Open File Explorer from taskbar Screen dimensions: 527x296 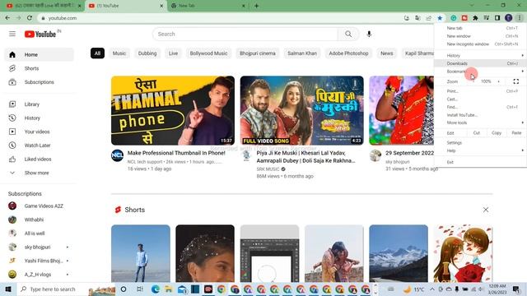point(168,289)
